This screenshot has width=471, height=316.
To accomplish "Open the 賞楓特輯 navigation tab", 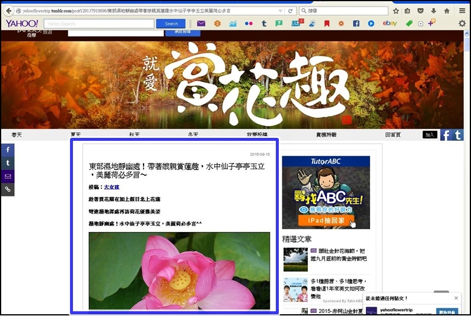I will point(326,135).
